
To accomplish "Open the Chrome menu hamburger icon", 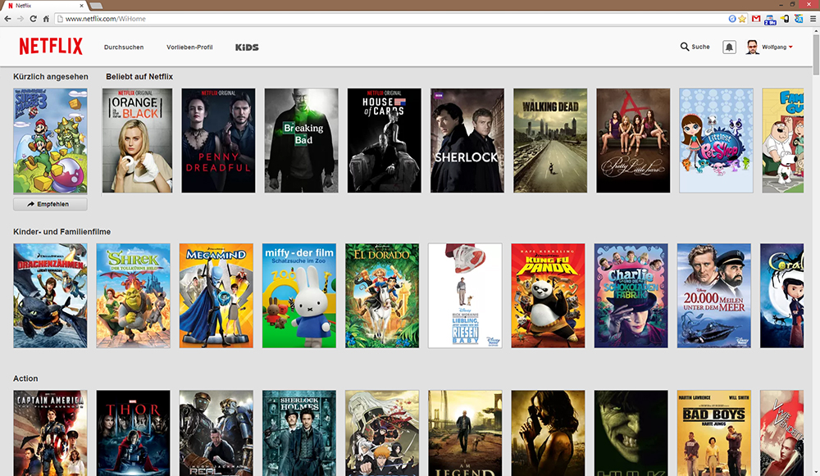I will [x=813, y=19].
